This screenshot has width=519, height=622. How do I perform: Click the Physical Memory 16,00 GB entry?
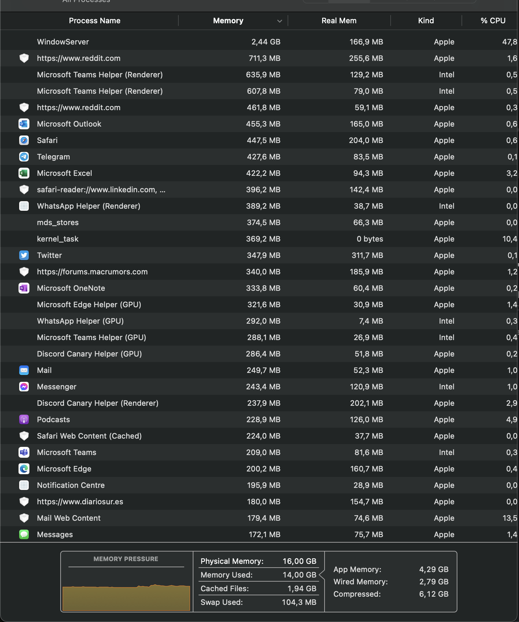tap(258, 561)
